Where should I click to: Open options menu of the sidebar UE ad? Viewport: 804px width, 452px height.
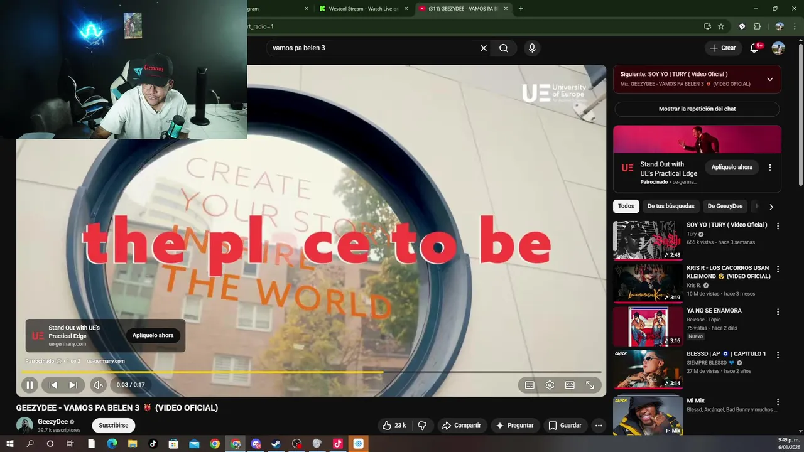click(770, 168)
